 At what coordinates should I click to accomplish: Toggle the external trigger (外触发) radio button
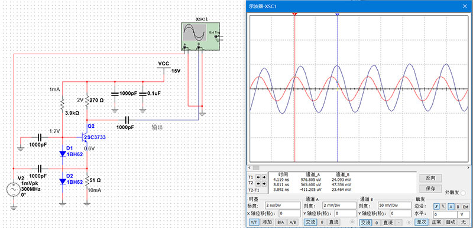tap(464, 193)
